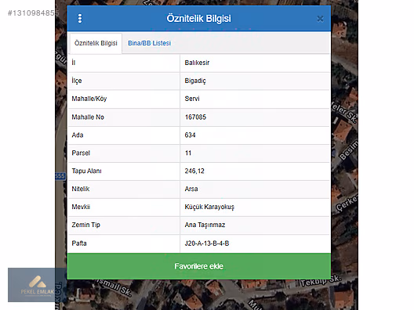The image size is (414, 310).
Task: Click the Servi neighborhood value
Action: click(192, 99)
